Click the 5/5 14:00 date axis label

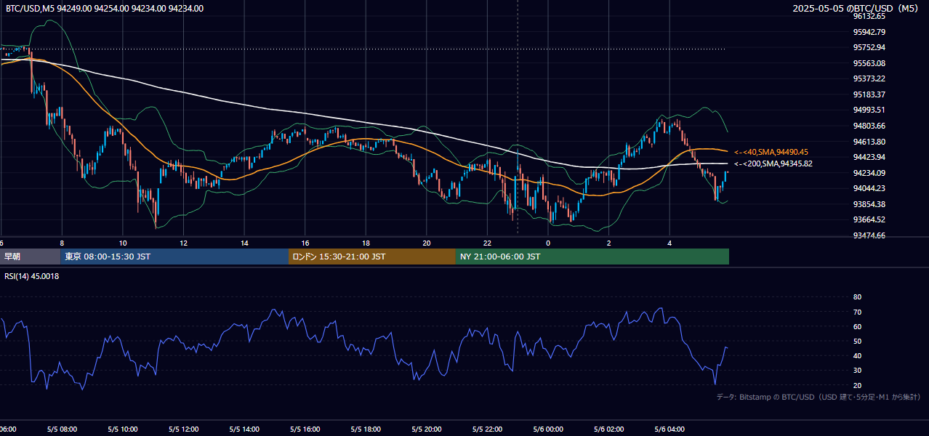[244, 429]
